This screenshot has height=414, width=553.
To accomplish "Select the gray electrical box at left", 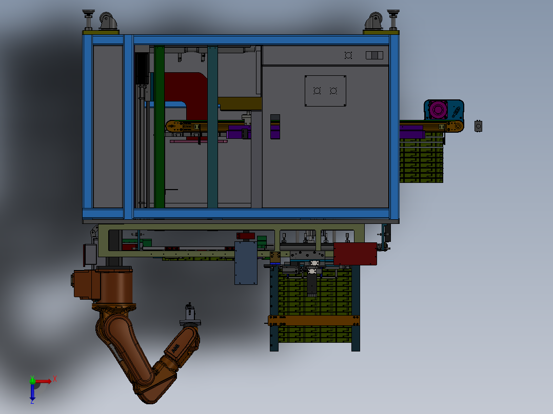I will 90,255.
